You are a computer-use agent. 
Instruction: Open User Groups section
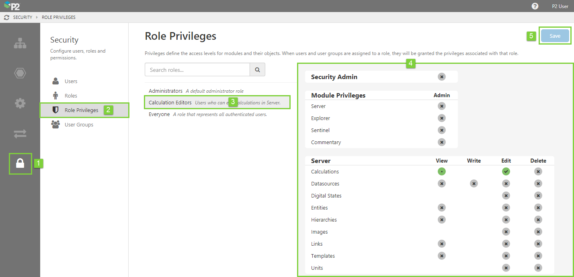(x=79, y=124)
